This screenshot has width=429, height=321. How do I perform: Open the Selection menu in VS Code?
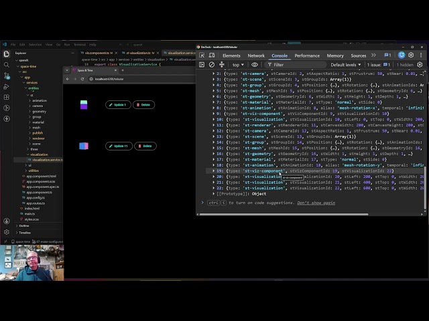coord(35,45)
